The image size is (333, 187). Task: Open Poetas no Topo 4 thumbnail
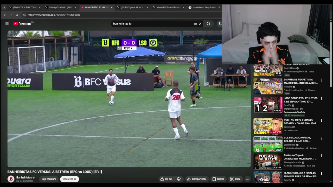point(268,162)
